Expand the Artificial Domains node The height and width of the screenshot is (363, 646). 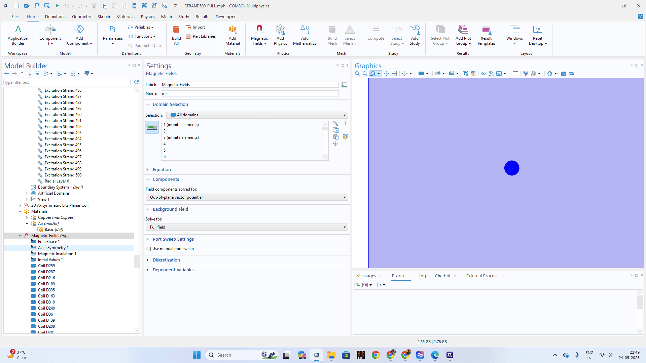[27, 193]
